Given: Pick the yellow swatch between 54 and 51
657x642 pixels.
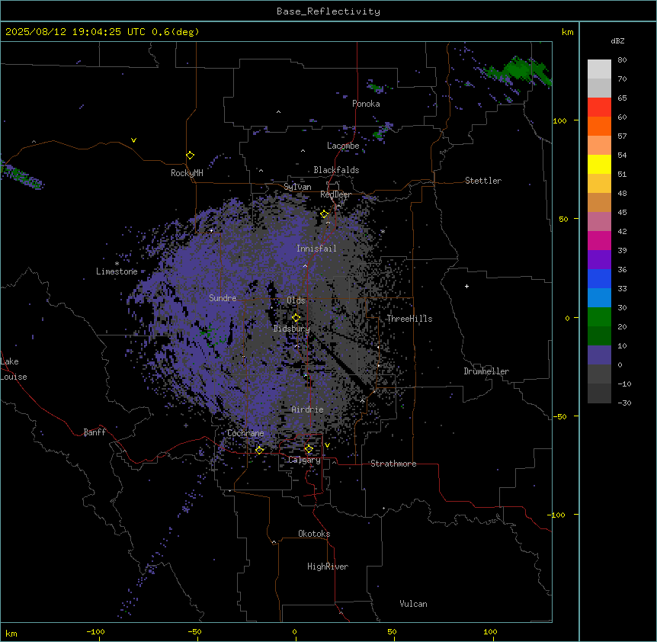Looking at the screenshot, I should click(x=599, y=164).
